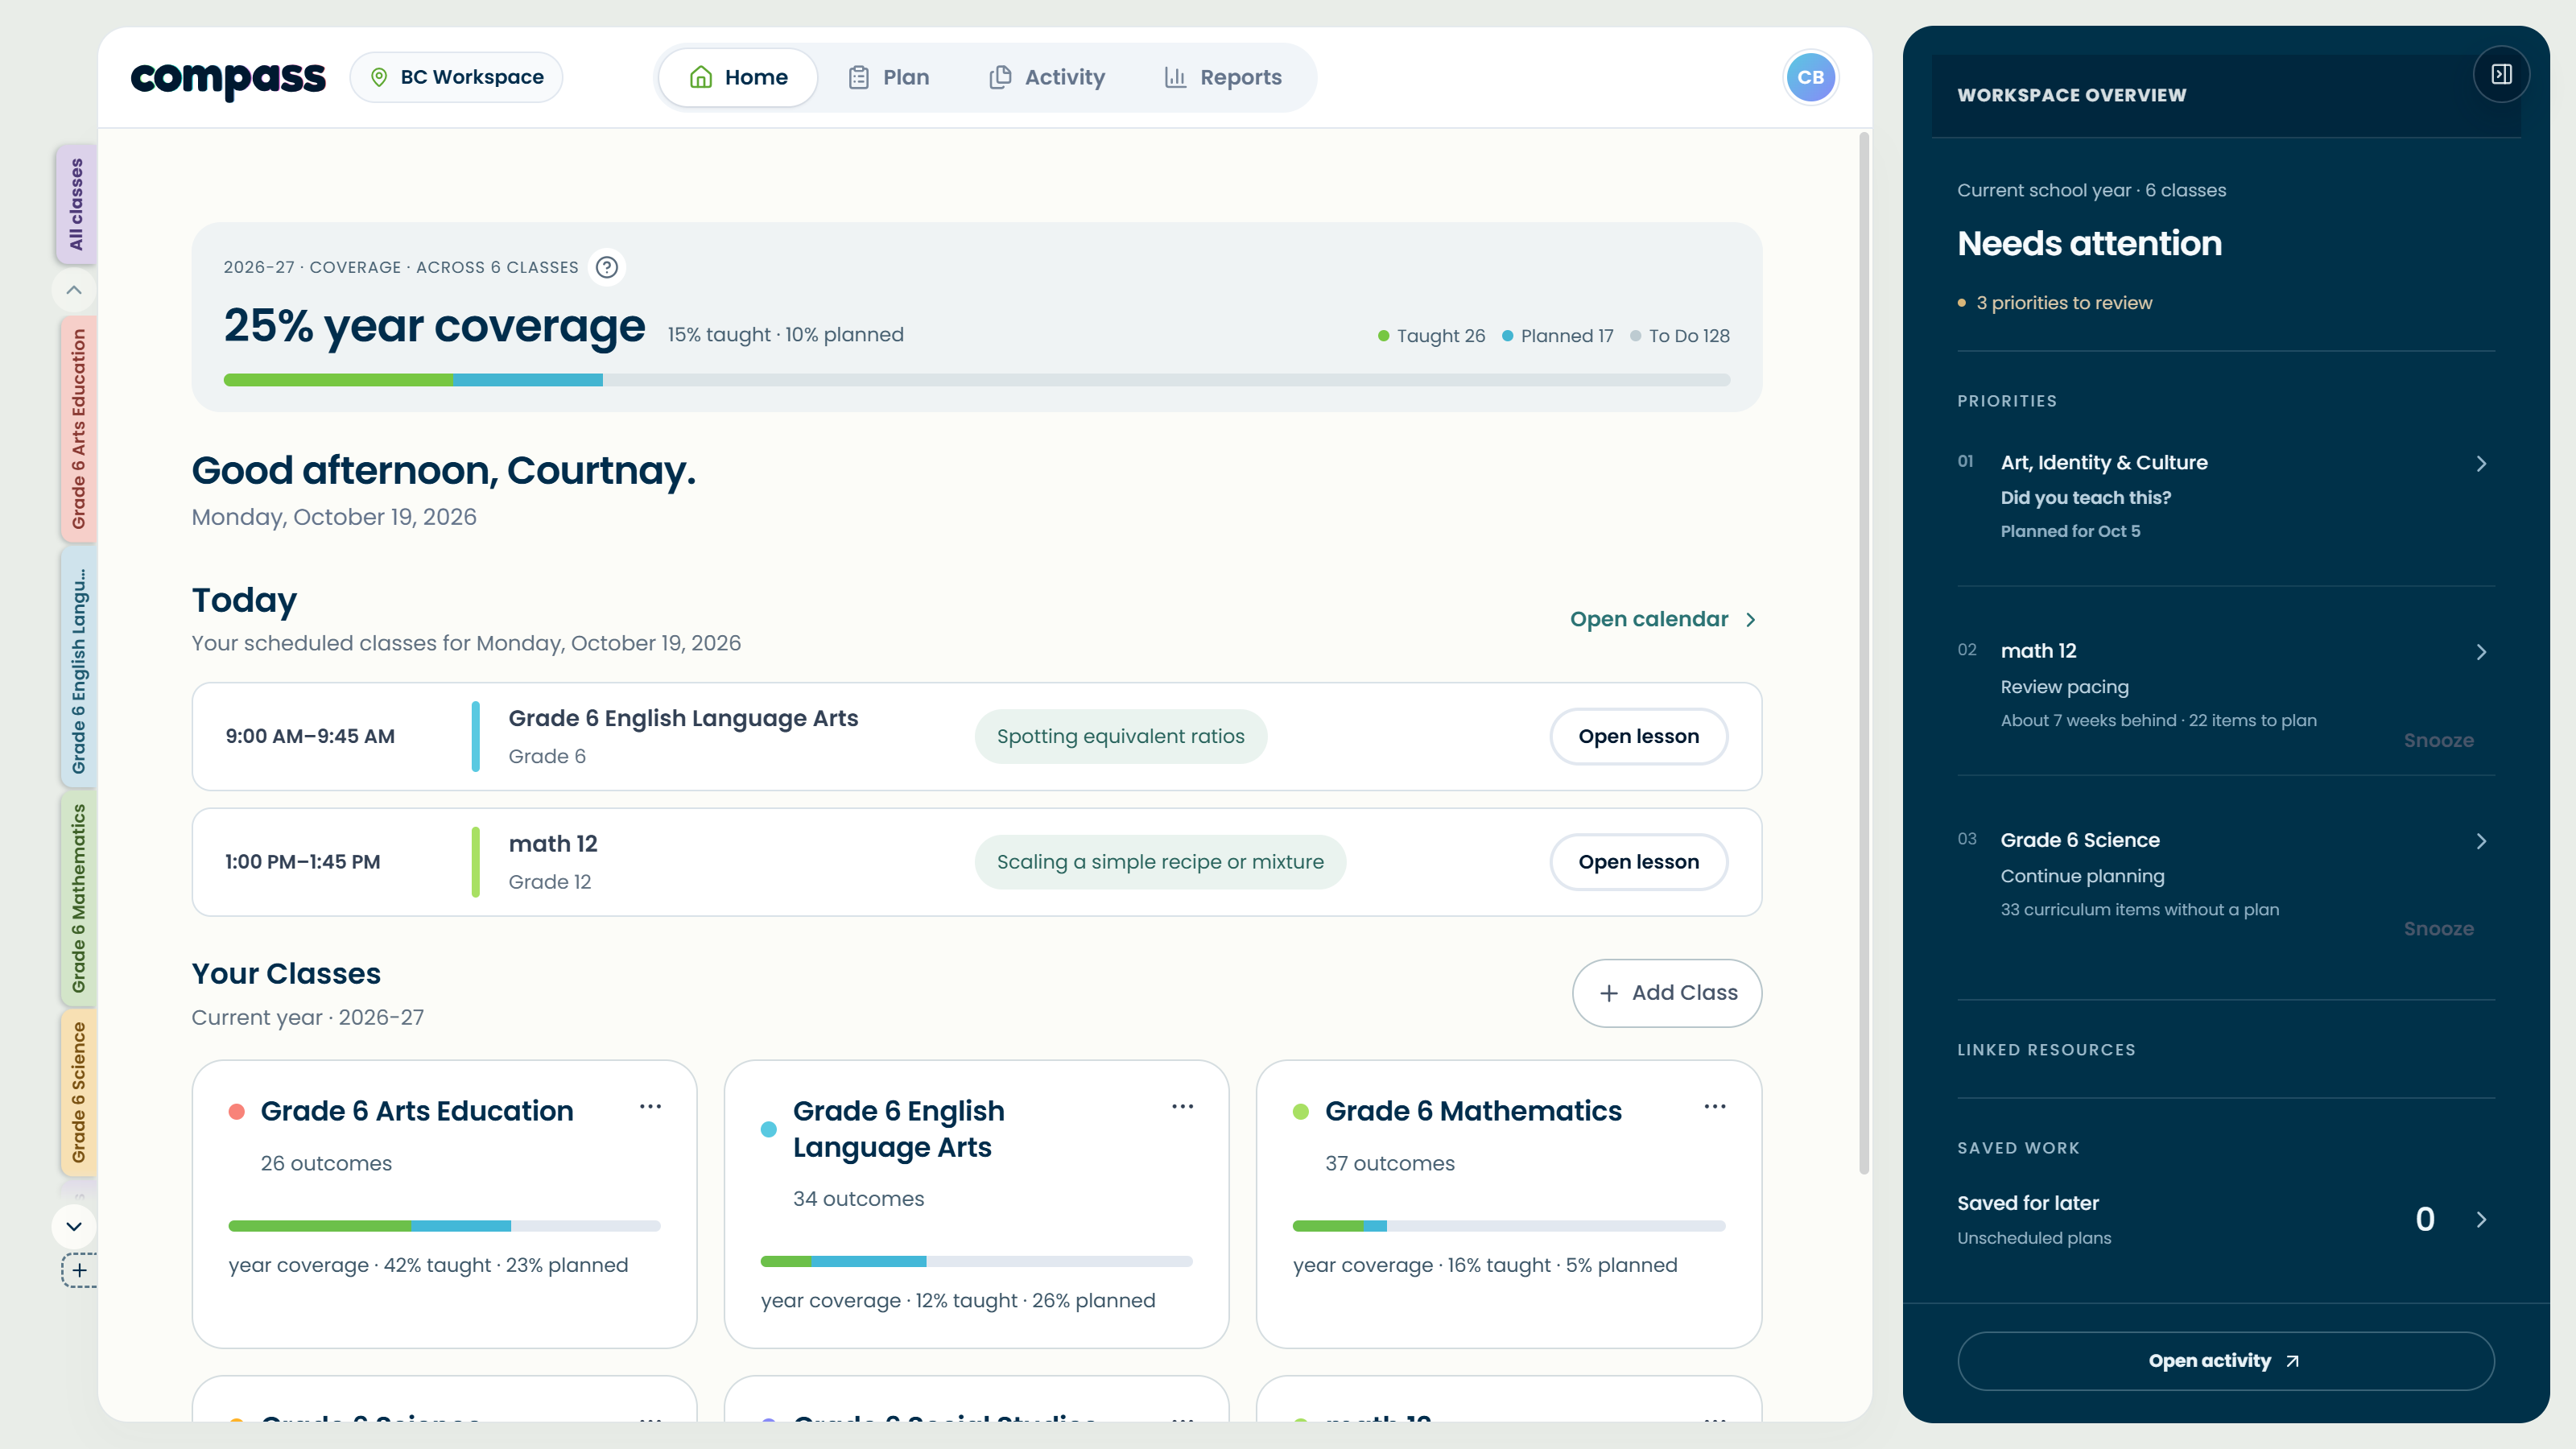
Task: Click the 25% year coverage progress bar
Action: 976,380
